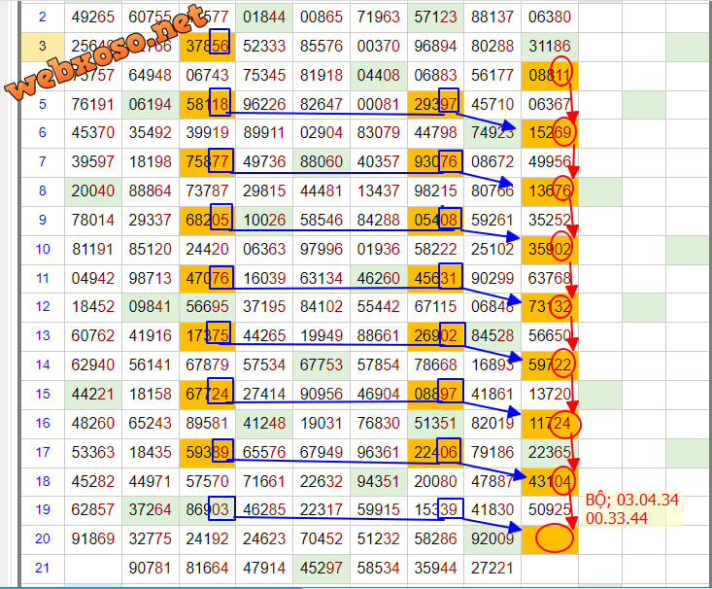Viewport: 712px width, 589px height.
Task: Select the empty orange cell in row 20
Action: (x=550, y=539)
